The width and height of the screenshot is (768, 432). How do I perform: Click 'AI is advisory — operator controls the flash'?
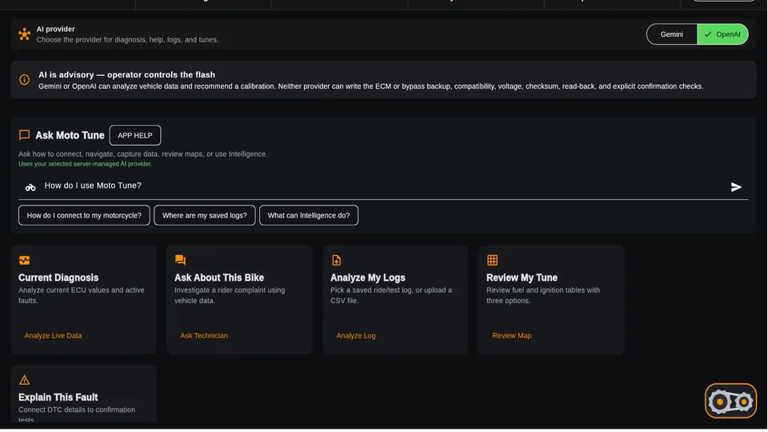(126, 74)
